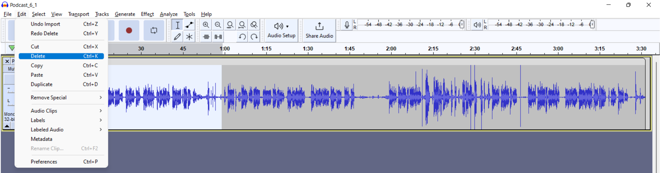Viewport: 660px width, 173px height.
Task: Open the Select menu
Action: coord(38,14)
